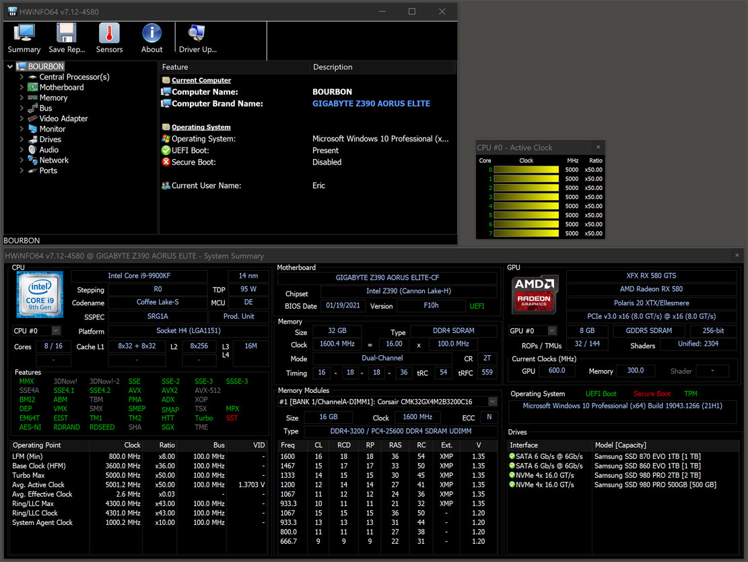Image resolution: width=748 pixels, height=562 pixels.
Task: Open the memory module selector dropdown
Action: 492,402
